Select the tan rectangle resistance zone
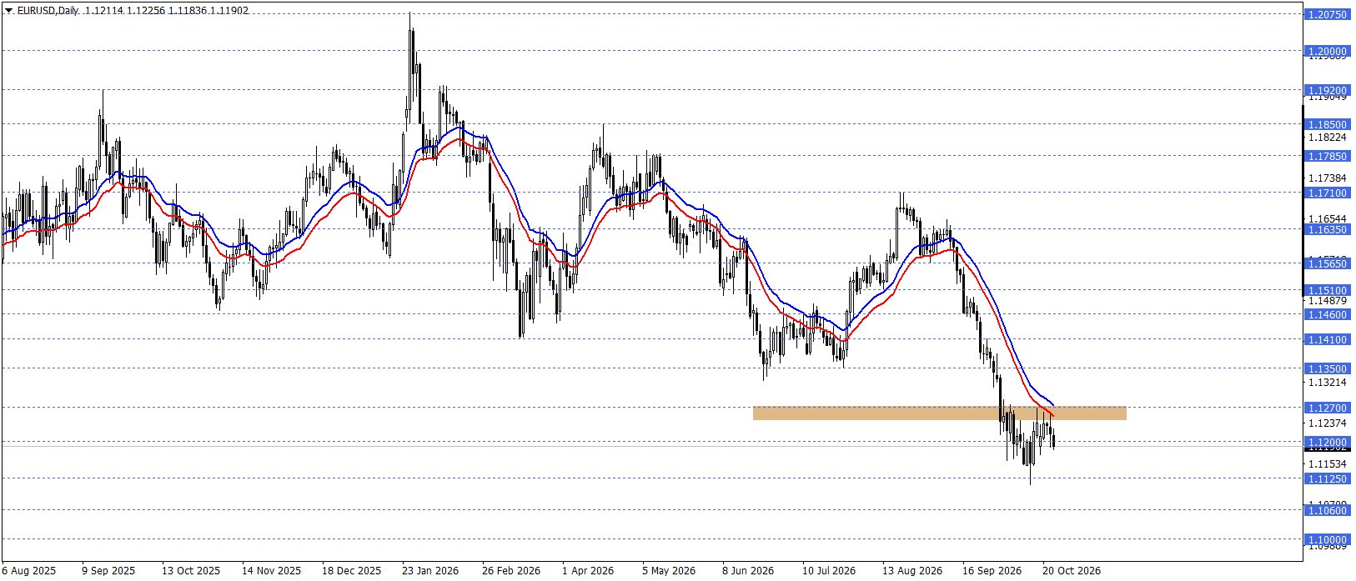 pyautogui.click(x=939, y=413)
